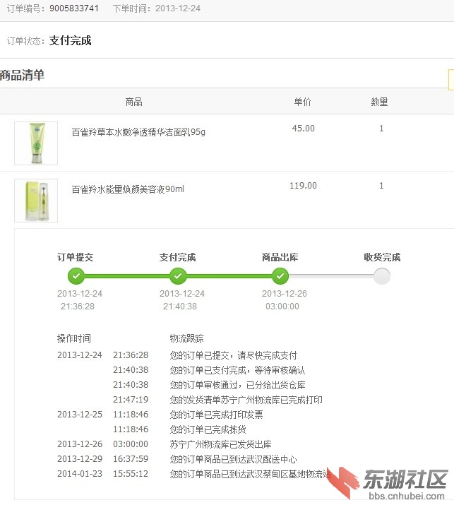Select the 119.00 unit price

click(x=303, y=186)
